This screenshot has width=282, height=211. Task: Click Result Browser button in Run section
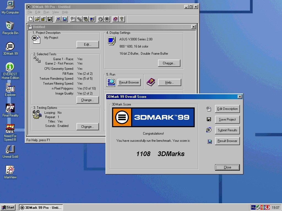(x=129, y=82)
